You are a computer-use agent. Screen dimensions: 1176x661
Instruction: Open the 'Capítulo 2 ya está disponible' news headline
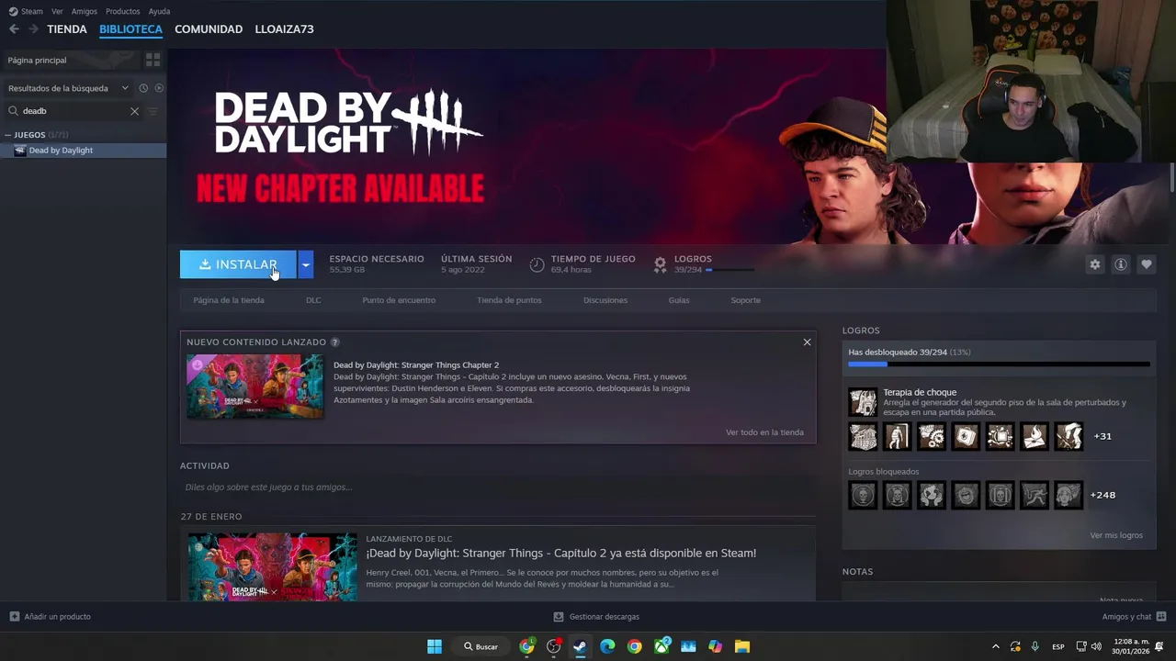click(560, 554)
